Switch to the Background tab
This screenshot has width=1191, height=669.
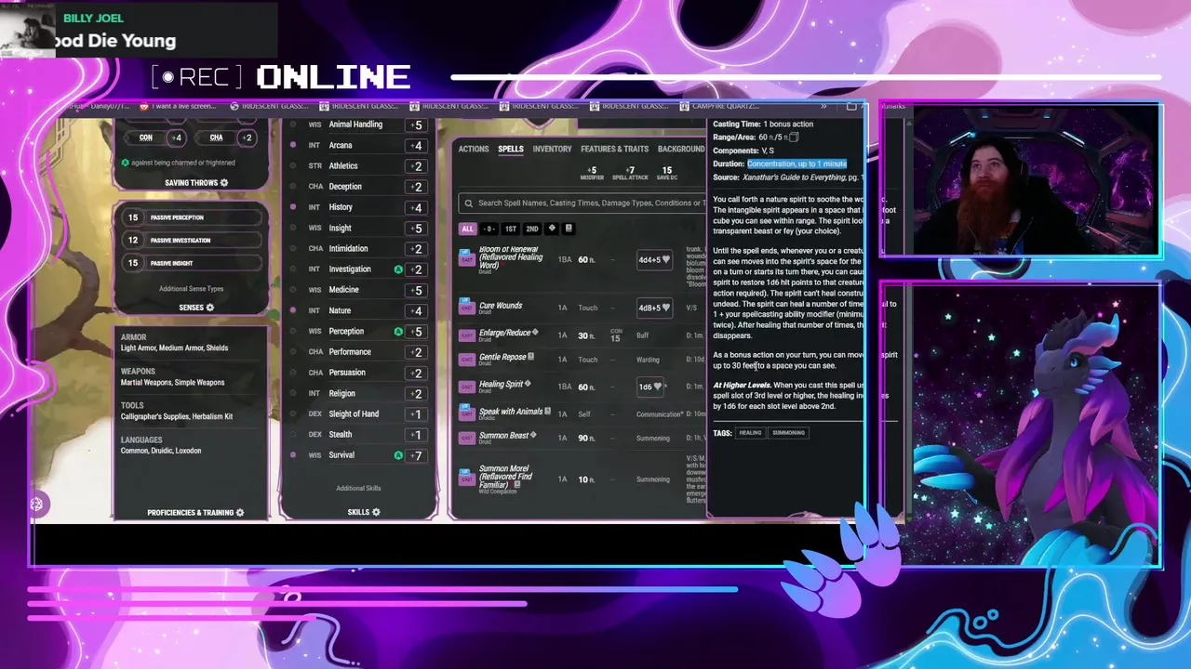[681, 149]
